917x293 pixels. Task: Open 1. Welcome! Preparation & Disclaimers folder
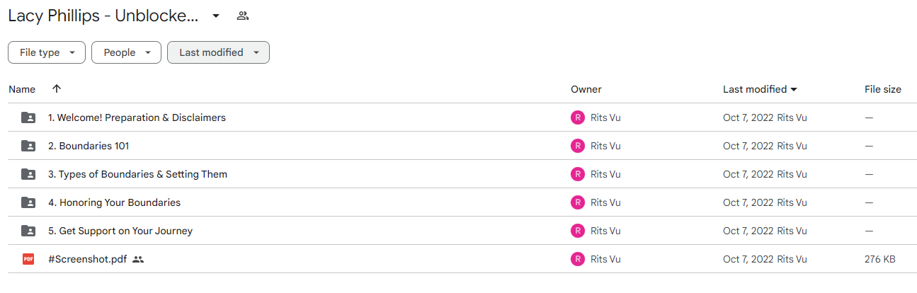click(x=137, y=117)
